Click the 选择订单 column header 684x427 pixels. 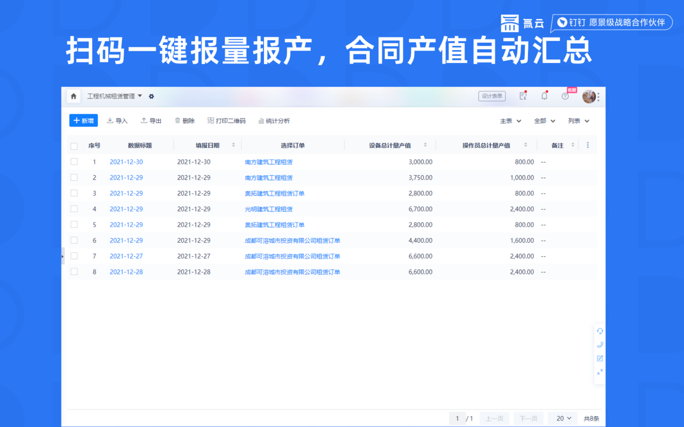[293, 145]
